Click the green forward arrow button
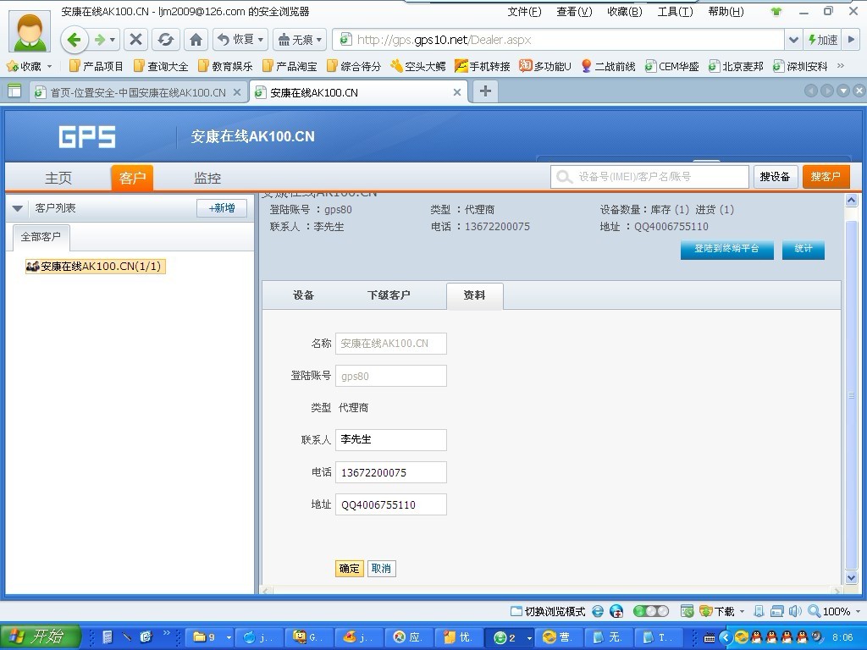This screenshot has height=650, width=867. [x=100, y=40]
